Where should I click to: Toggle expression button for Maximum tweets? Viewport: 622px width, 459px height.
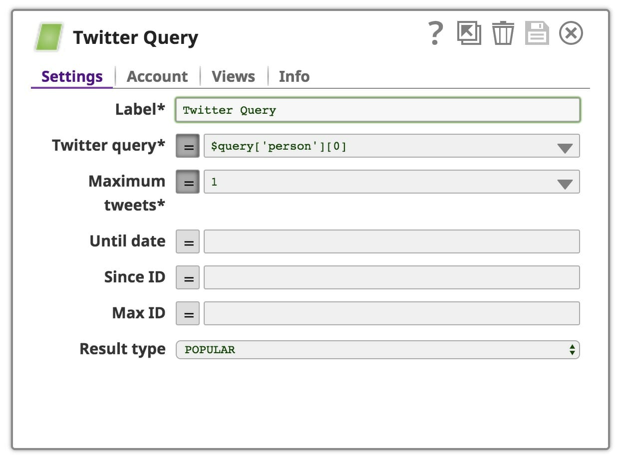pos(188,182)
